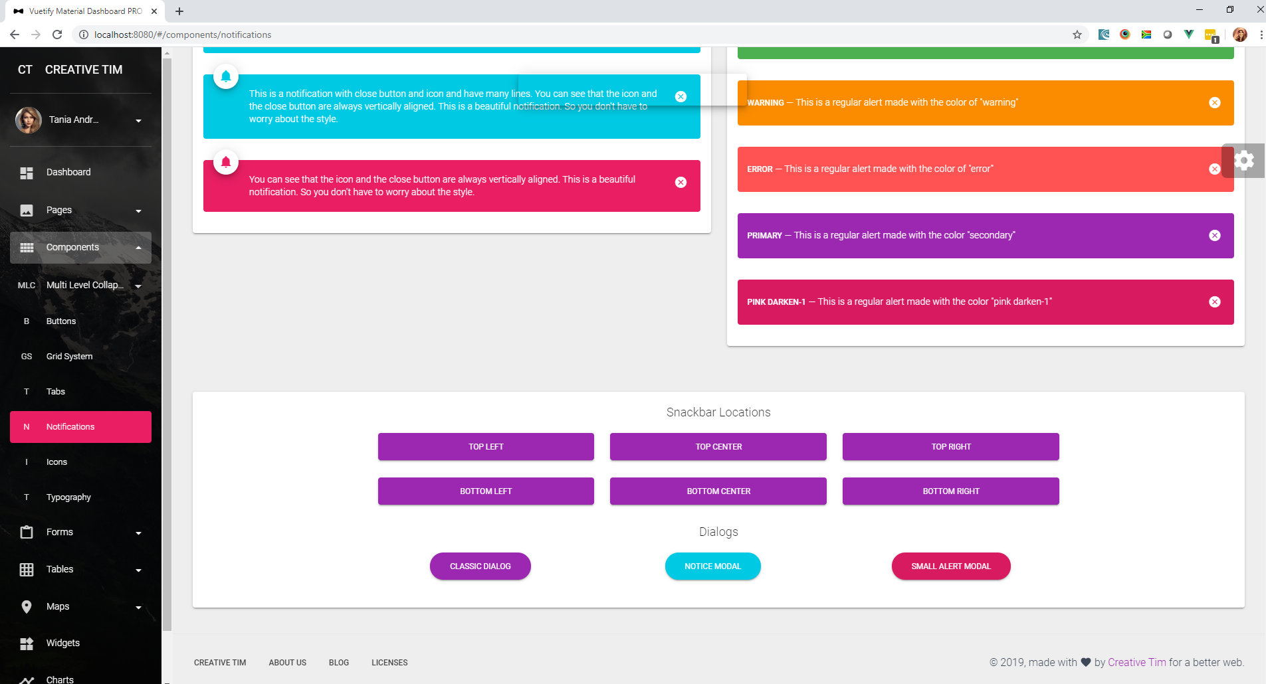The height and width of the screenshot is (684, 1266).
Task: Close the WARNING alert
Action: tap(1215, 103)
